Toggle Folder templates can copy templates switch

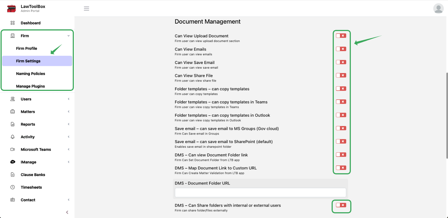point(341,88)
